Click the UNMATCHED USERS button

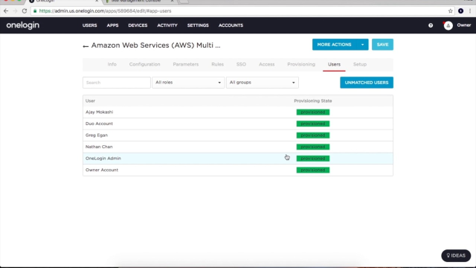[367, 83]
